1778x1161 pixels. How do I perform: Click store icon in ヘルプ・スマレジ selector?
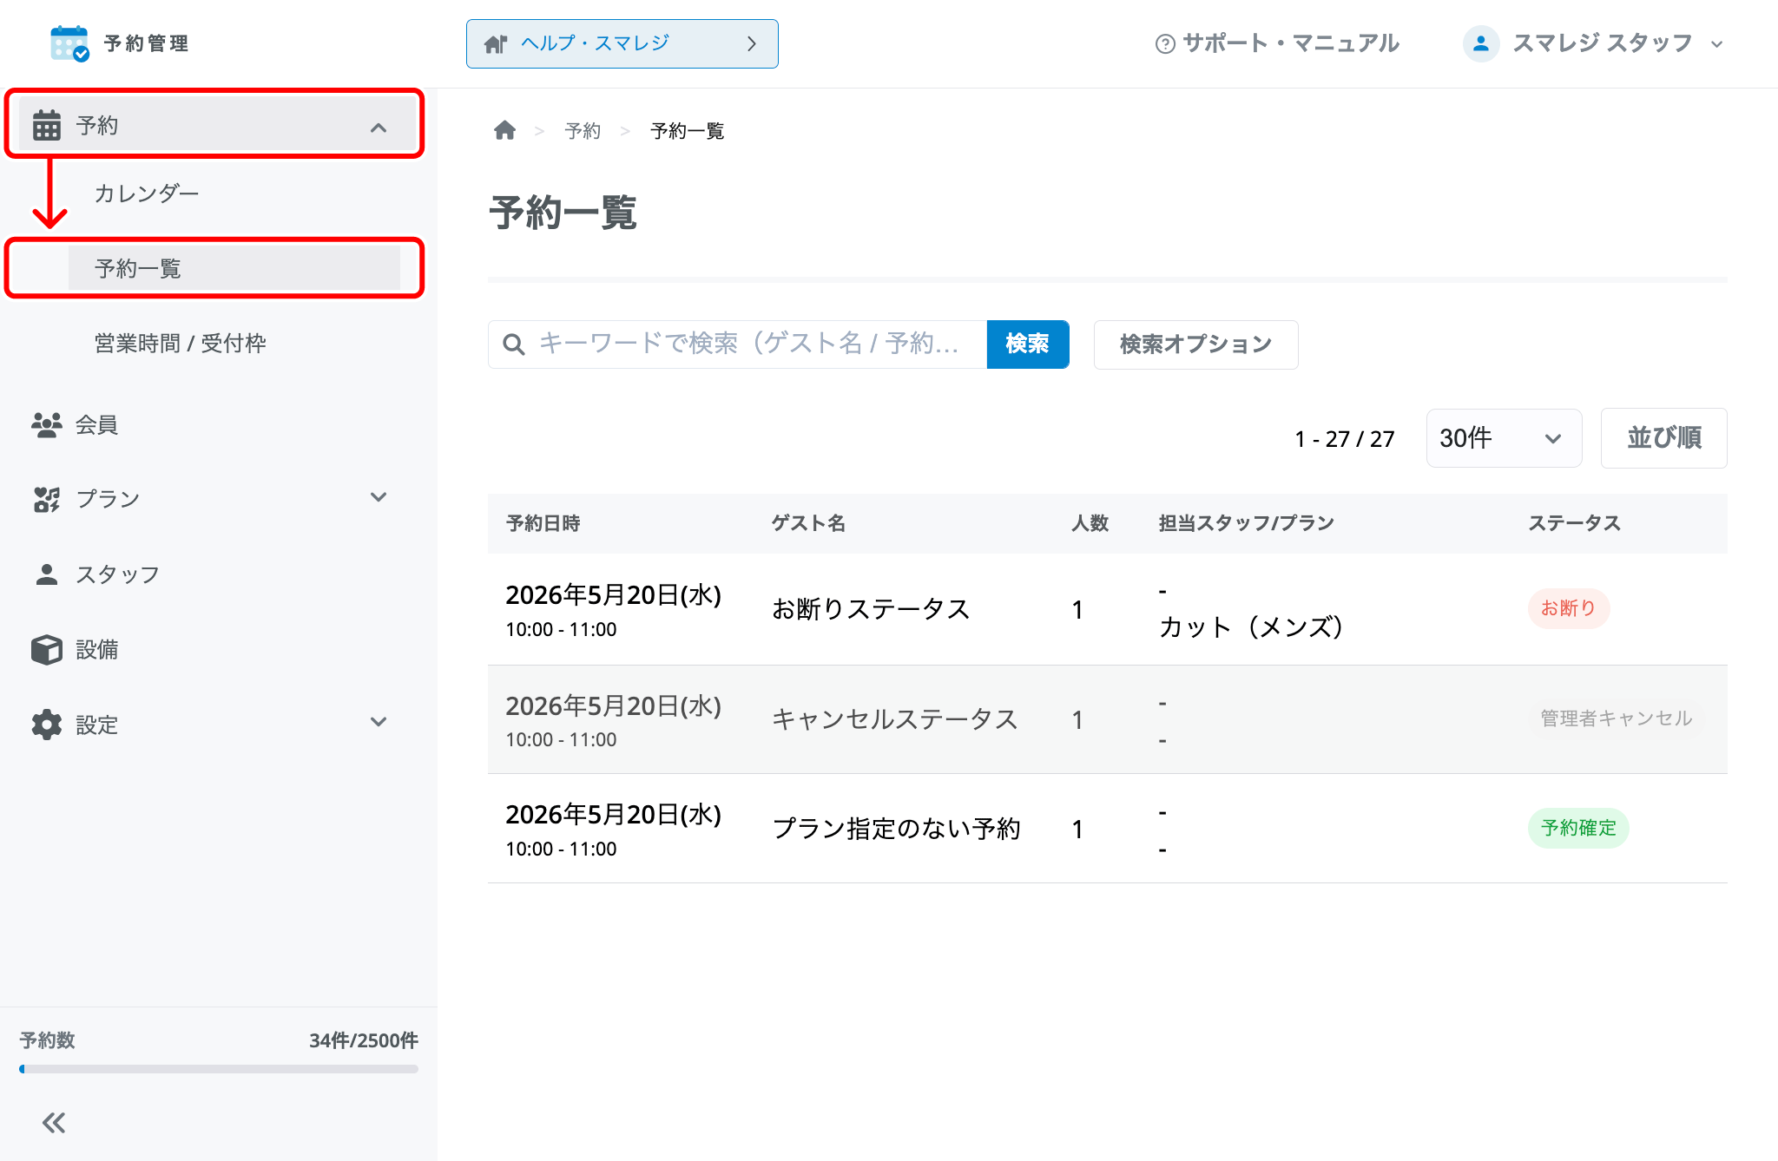pyautogui.click(x=496, y=43)
